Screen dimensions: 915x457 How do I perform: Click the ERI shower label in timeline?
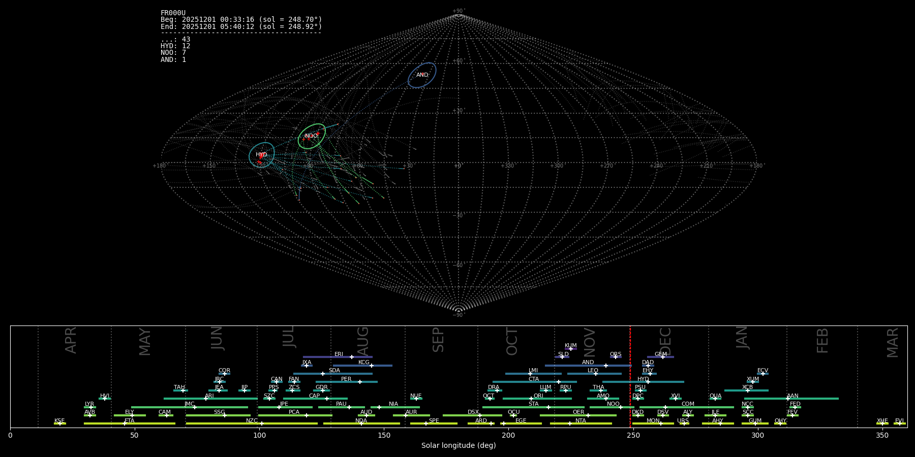click(339, 354)
